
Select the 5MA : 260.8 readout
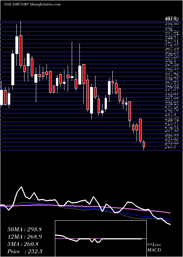pos(23,244)
